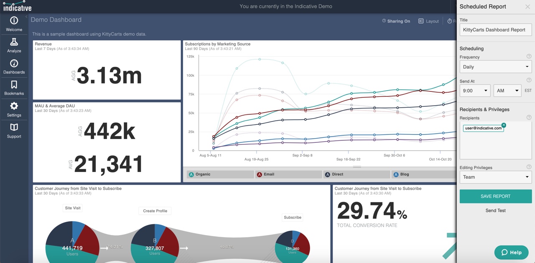The image size is (535, 263).
Task: Collapse the left sidebar with the chevron
Action: coord(26,17)
